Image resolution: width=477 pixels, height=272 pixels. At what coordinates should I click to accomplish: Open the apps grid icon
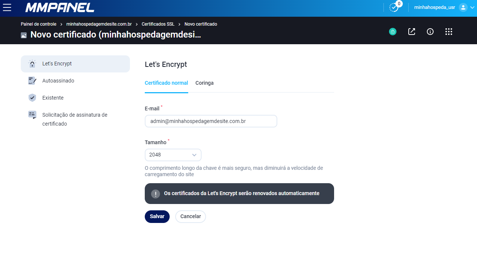[x=449, y=32]
